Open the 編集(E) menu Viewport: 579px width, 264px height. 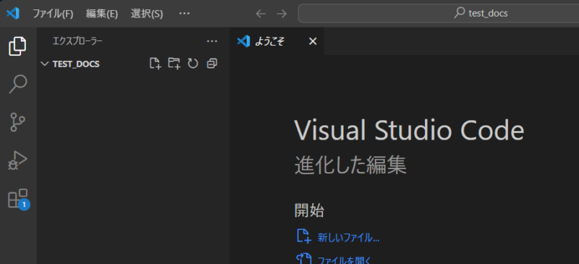click(x=102, y=14)
